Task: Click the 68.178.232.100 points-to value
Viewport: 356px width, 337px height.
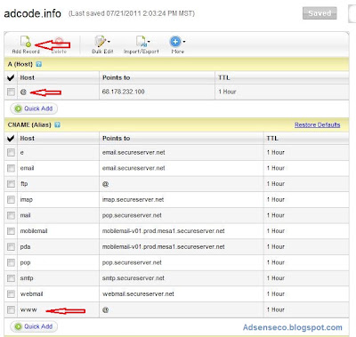Action: coord(123,92)
